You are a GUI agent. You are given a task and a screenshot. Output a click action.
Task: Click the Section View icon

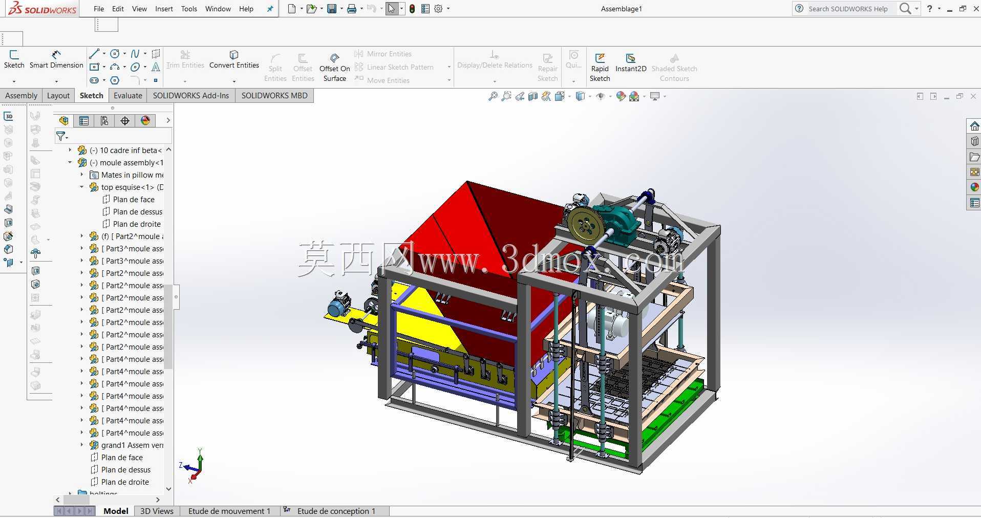[x=533, y=96]
